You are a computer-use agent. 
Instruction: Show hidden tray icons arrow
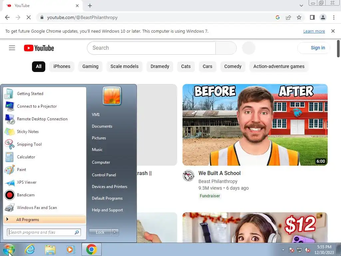point(283,250)
